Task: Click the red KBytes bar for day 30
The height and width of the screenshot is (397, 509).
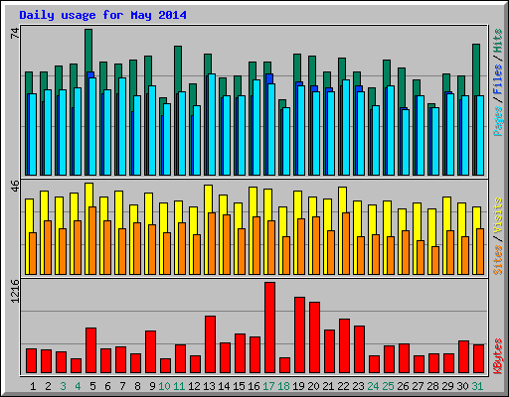Action: click(x=463, y=357)
